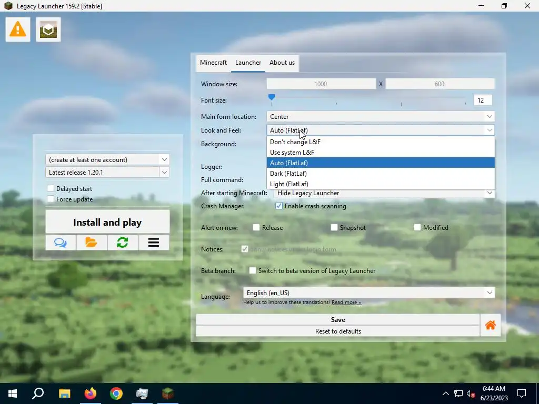Check Alert on new Modified

[x=417, y=227]
